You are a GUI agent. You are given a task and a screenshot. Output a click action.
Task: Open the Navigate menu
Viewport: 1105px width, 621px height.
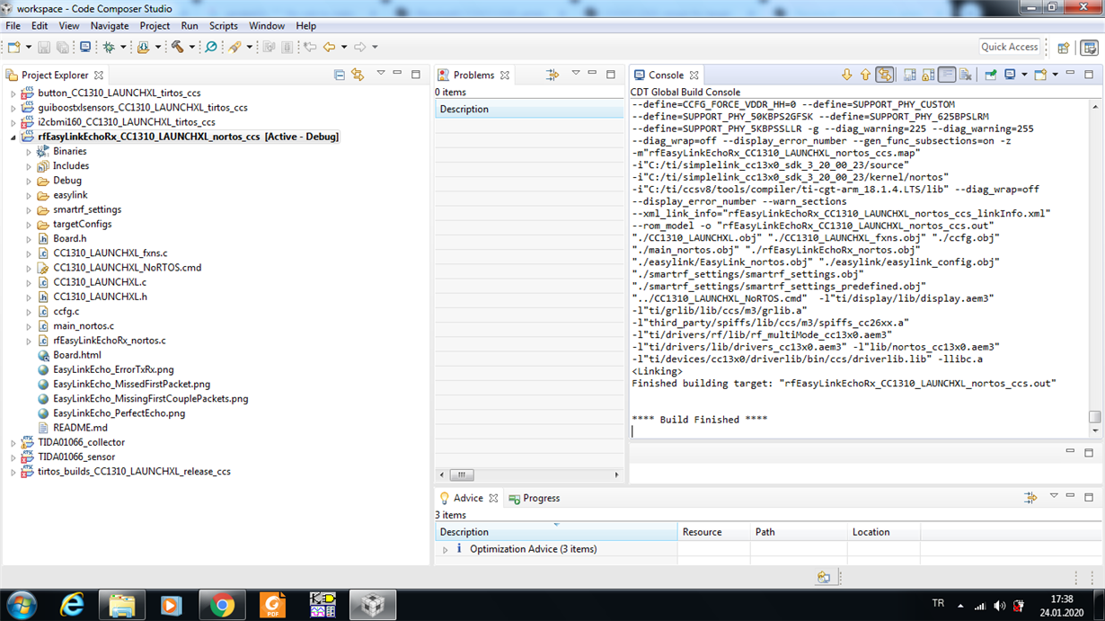pos(110,26)
